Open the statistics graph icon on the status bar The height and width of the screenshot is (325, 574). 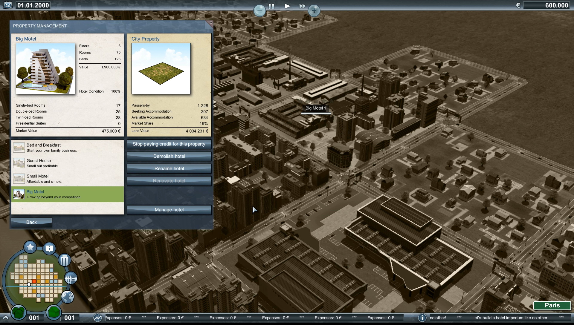point(97,318)
